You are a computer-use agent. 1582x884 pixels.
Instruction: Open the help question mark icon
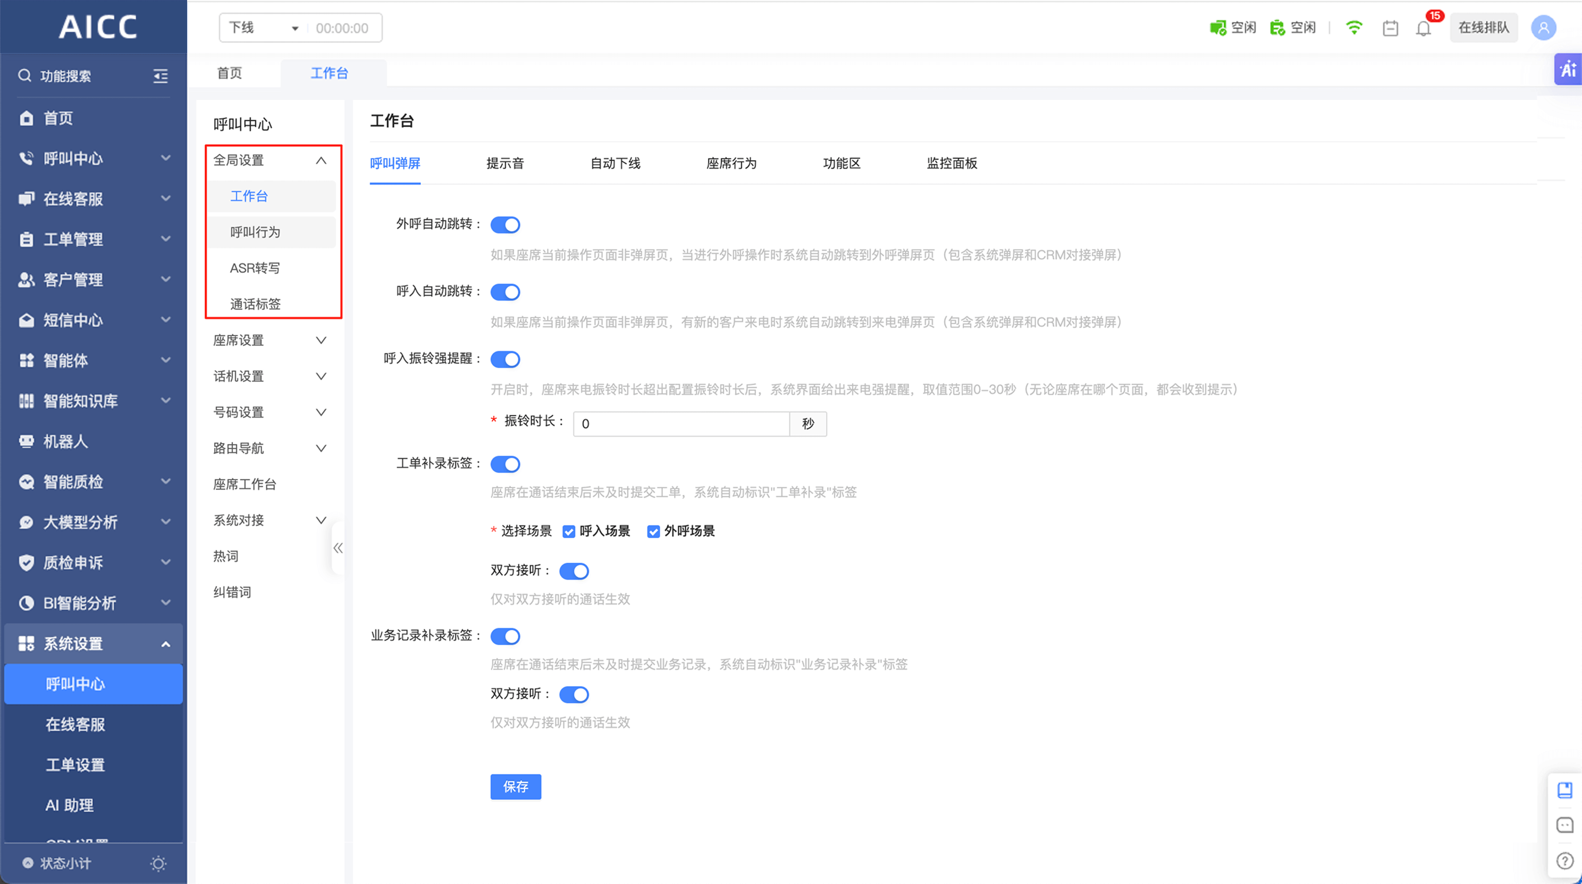[x=1565, y=861]
